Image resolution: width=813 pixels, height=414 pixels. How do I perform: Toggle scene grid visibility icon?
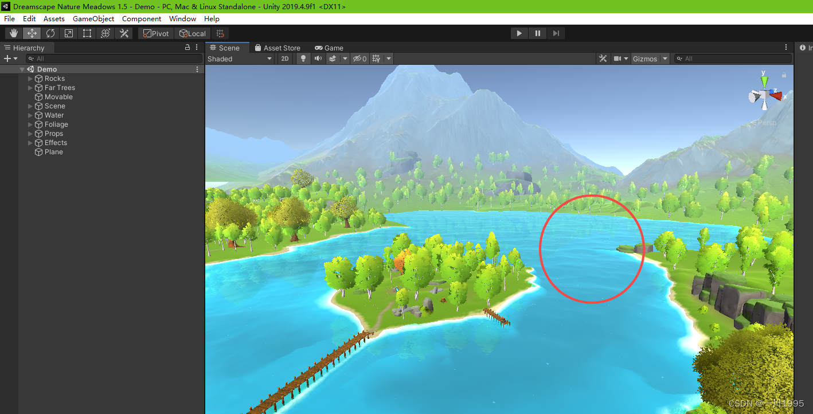[376, 58]
